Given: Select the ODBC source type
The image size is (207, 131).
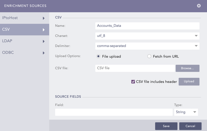Looking at the screenshot, I should point(24,53).
